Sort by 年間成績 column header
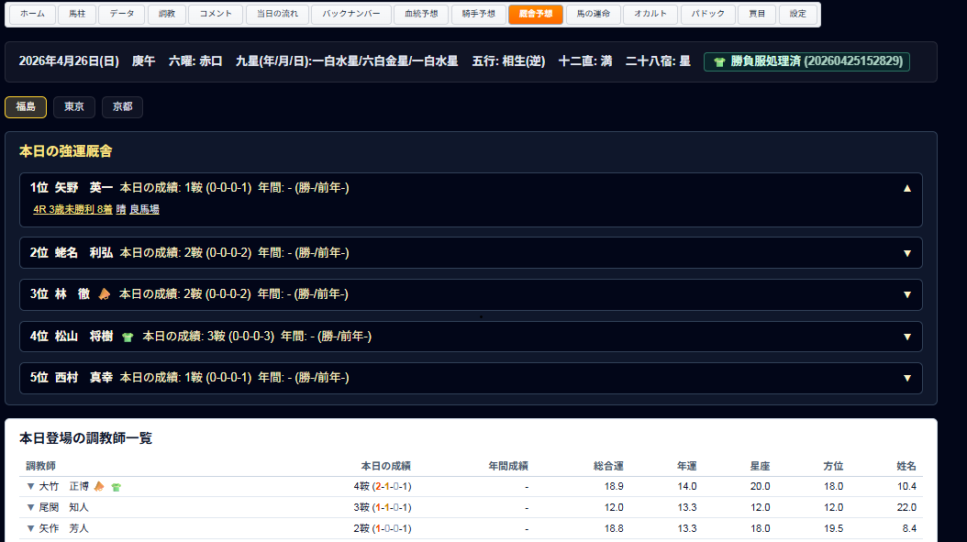Viewport: 967px width, 542px height. [x=508, y=466]
